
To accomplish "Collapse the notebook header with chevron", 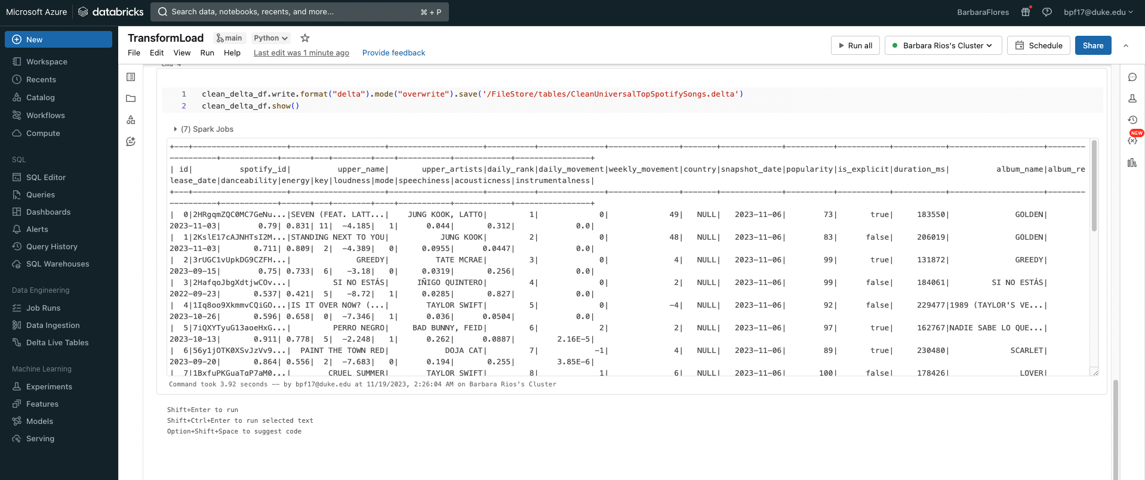I will click(x=1126, y=45).
